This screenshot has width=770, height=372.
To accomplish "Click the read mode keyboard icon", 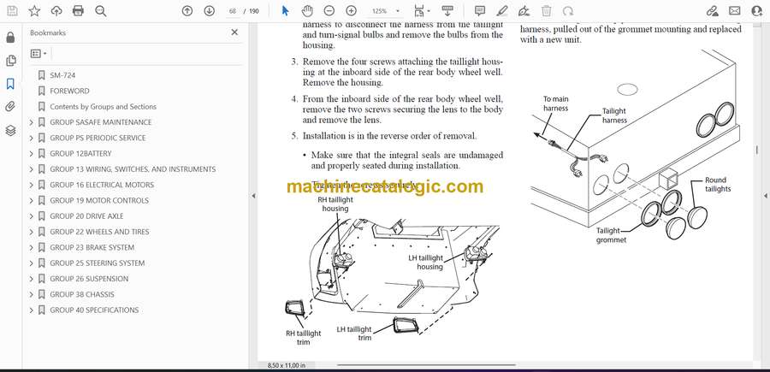I will (447, 11).
